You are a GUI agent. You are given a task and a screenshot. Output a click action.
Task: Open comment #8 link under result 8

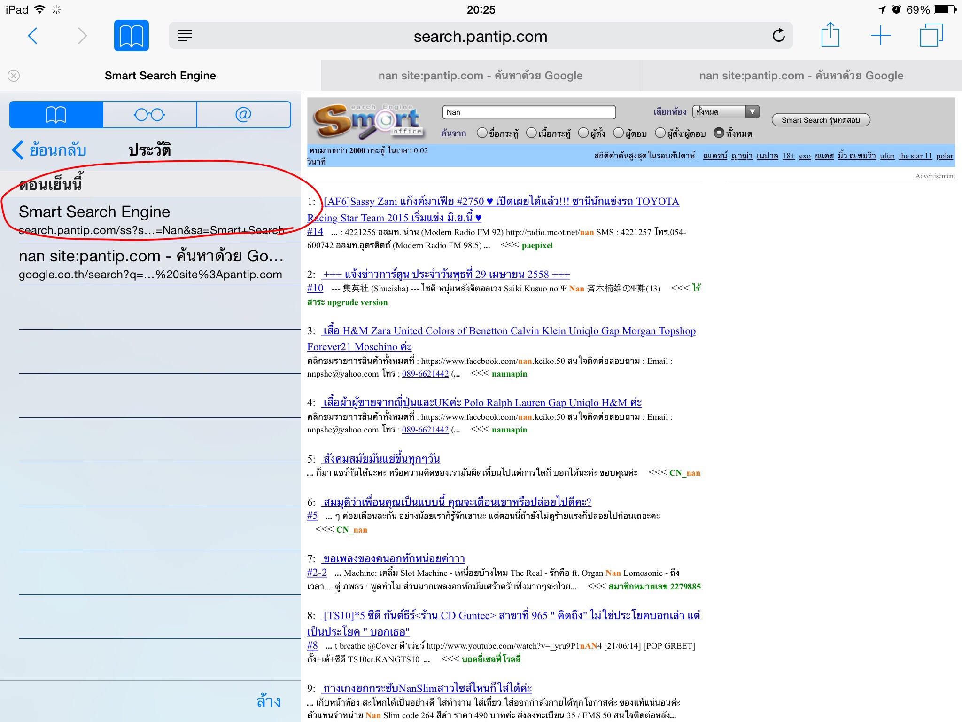pos(312,645)
